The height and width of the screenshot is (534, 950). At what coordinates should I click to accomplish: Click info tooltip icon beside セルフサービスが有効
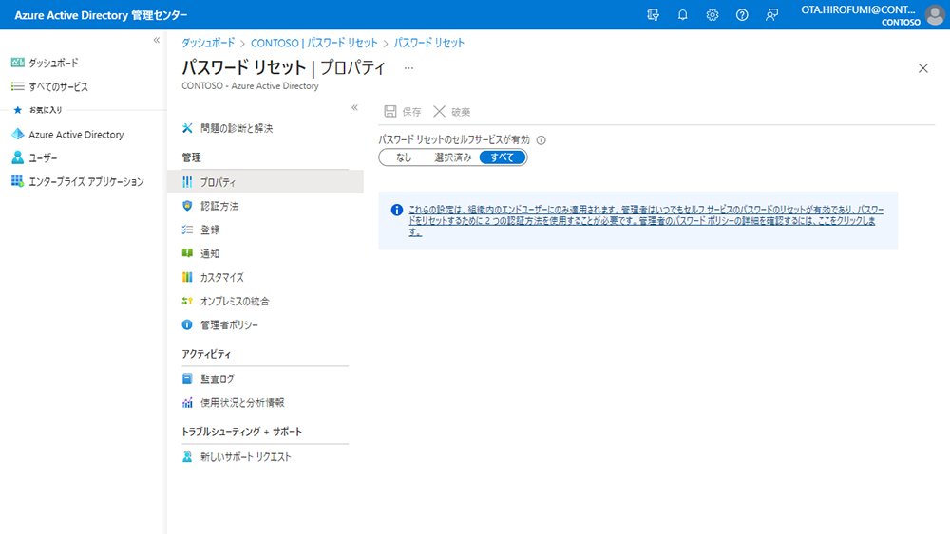point(541,139)
